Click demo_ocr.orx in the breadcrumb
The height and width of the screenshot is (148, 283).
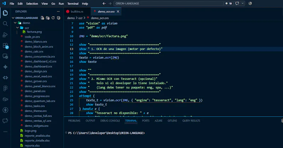click(x=100, y=18)
